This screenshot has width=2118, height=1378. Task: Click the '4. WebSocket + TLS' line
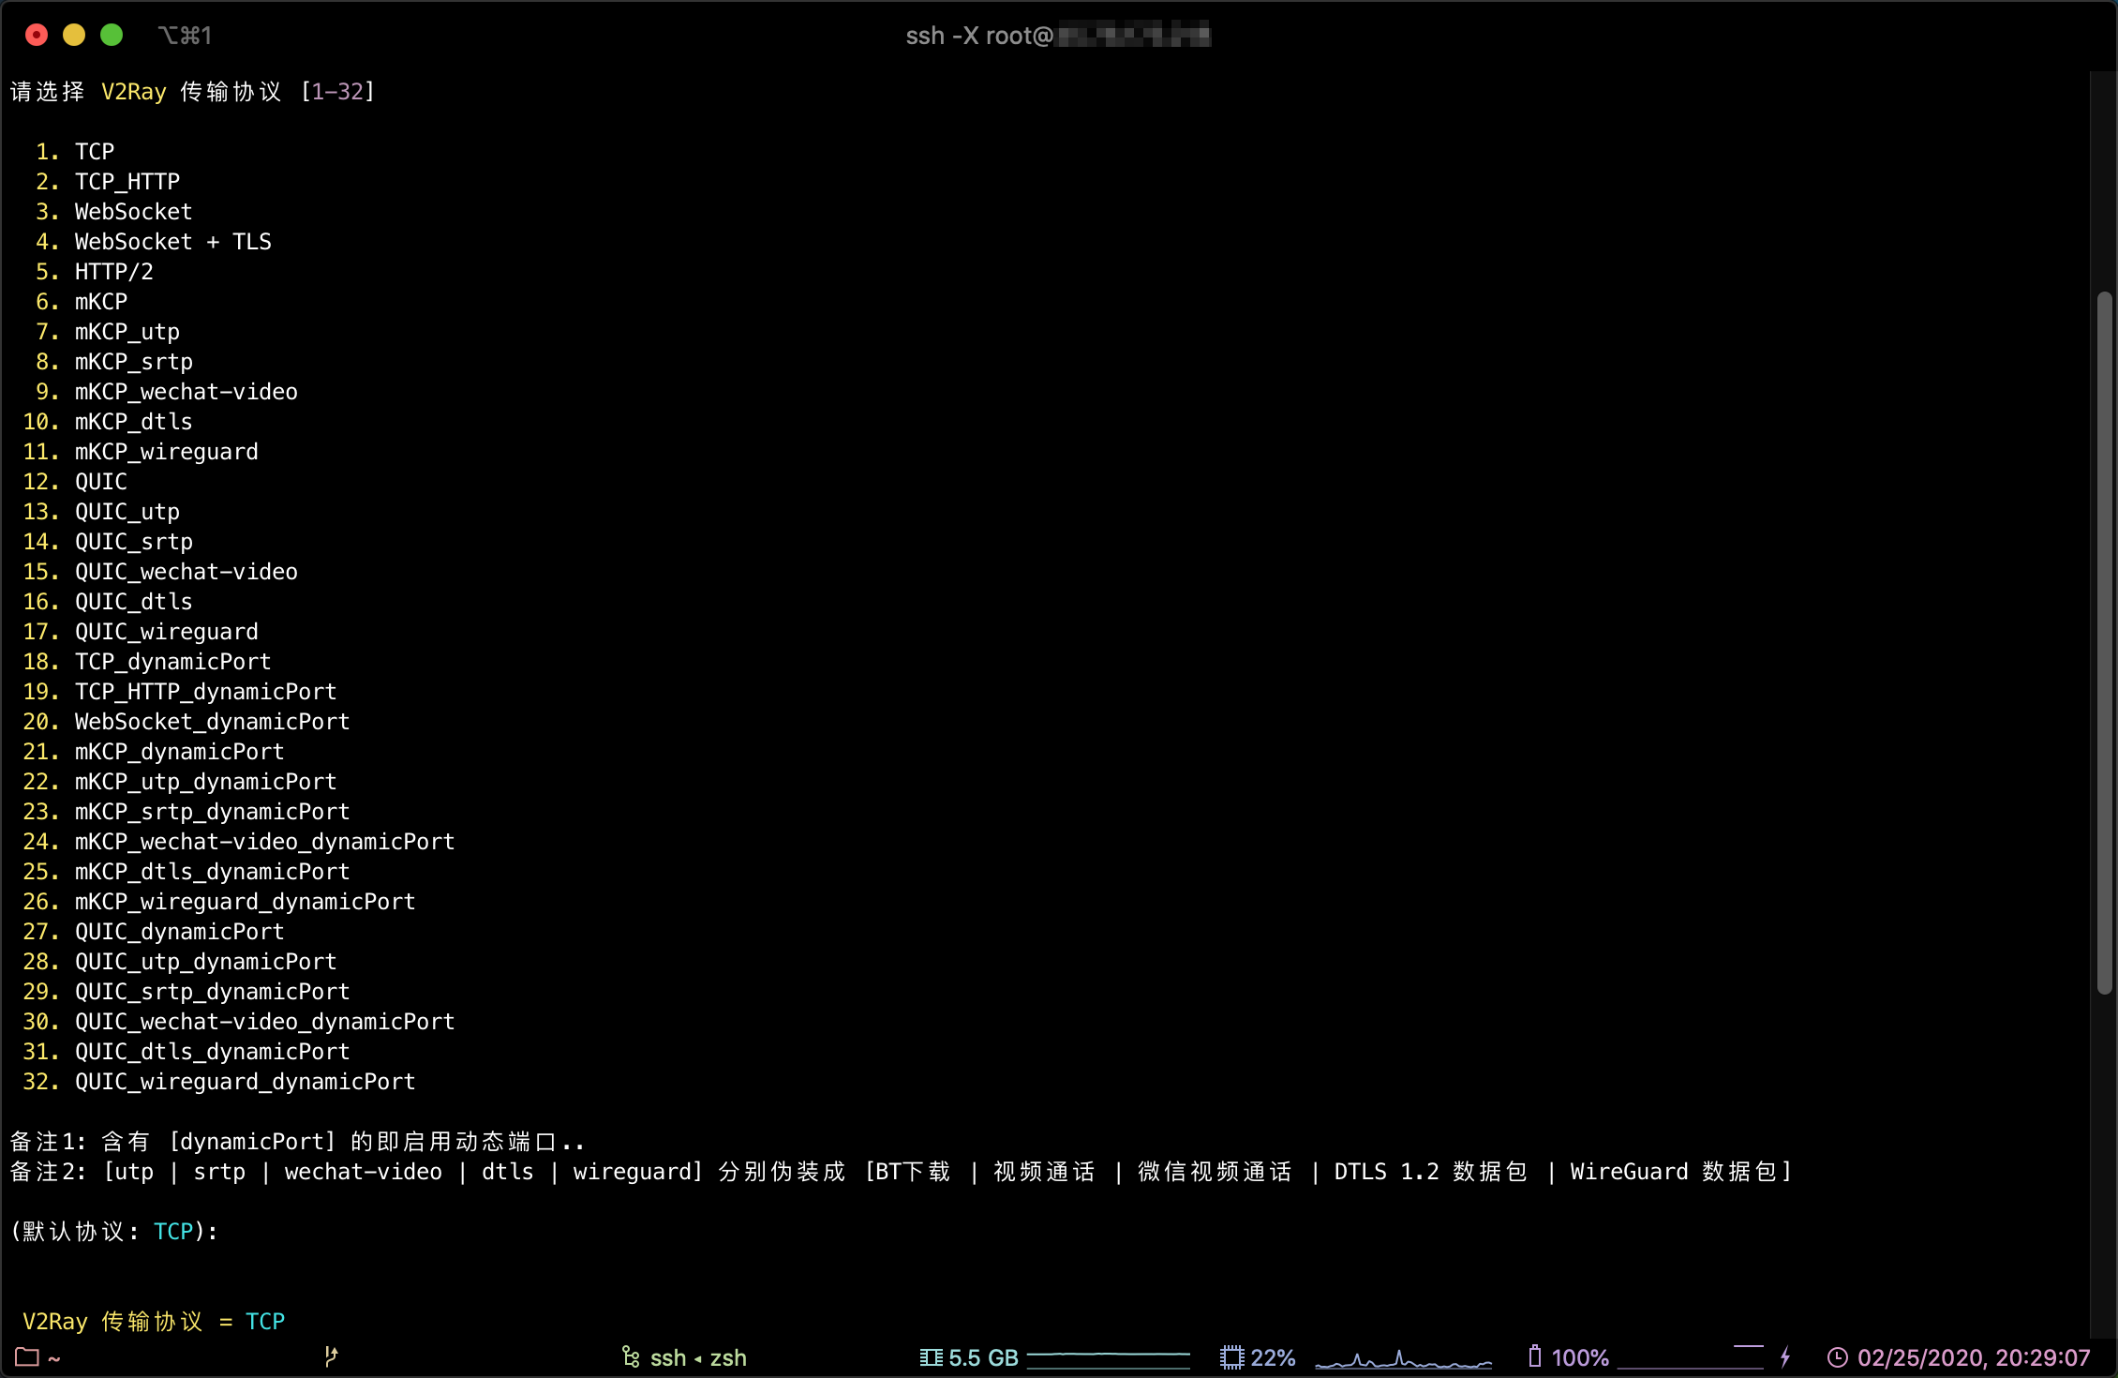pyautogui.click(x=154, y=242)
